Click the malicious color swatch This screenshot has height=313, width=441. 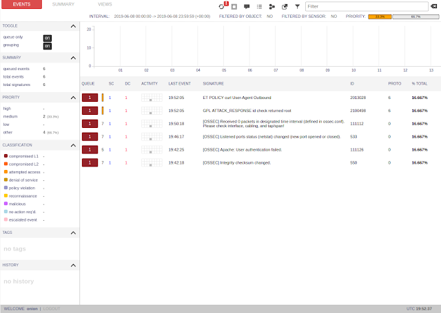[6, 204]
